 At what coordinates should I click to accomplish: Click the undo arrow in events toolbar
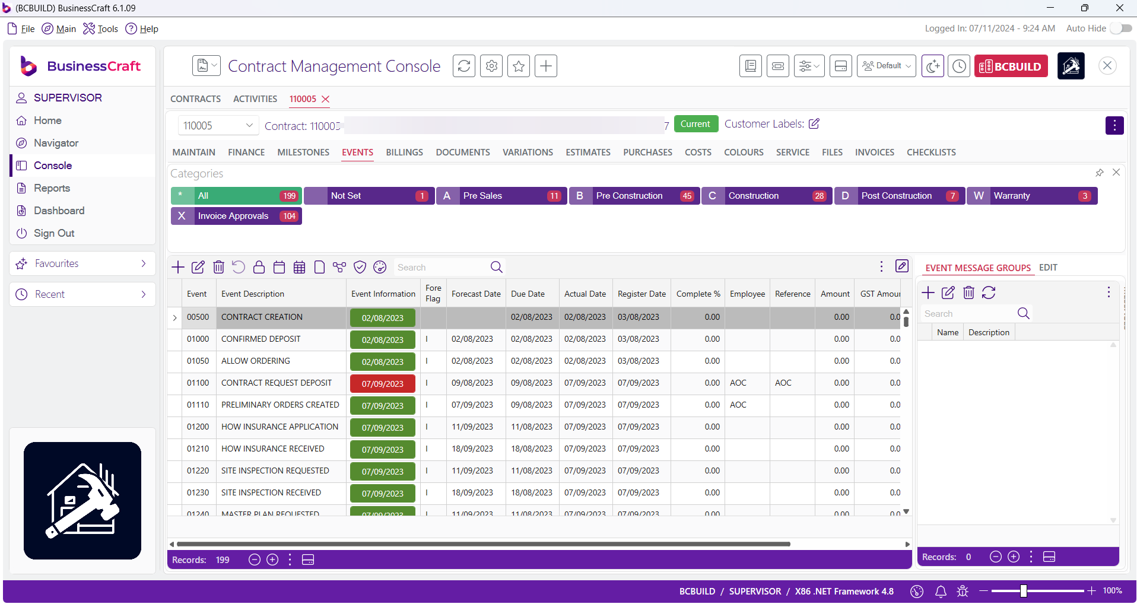[x=239, y=267]
